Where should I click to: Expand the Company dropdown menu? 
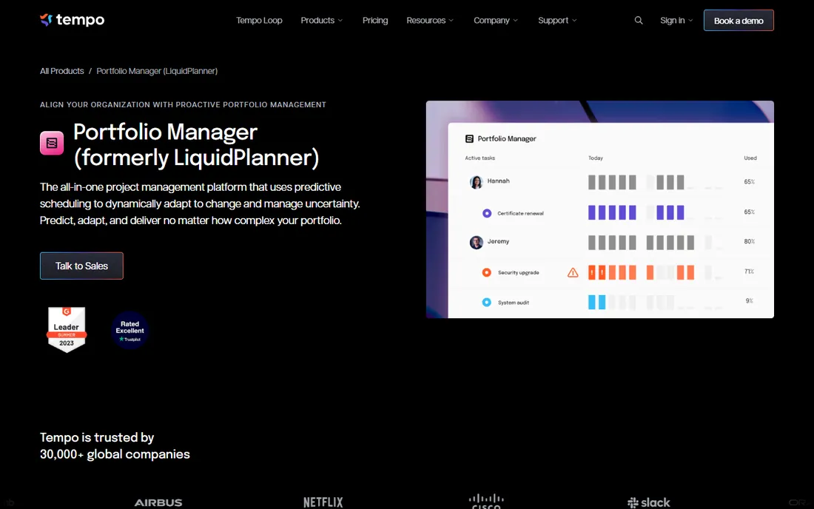(496, 20)
